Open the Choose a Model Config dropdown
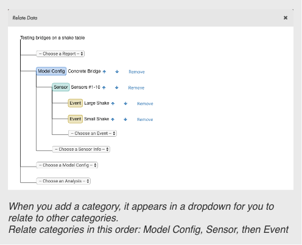302x245 pixels. tap(67, 165)
